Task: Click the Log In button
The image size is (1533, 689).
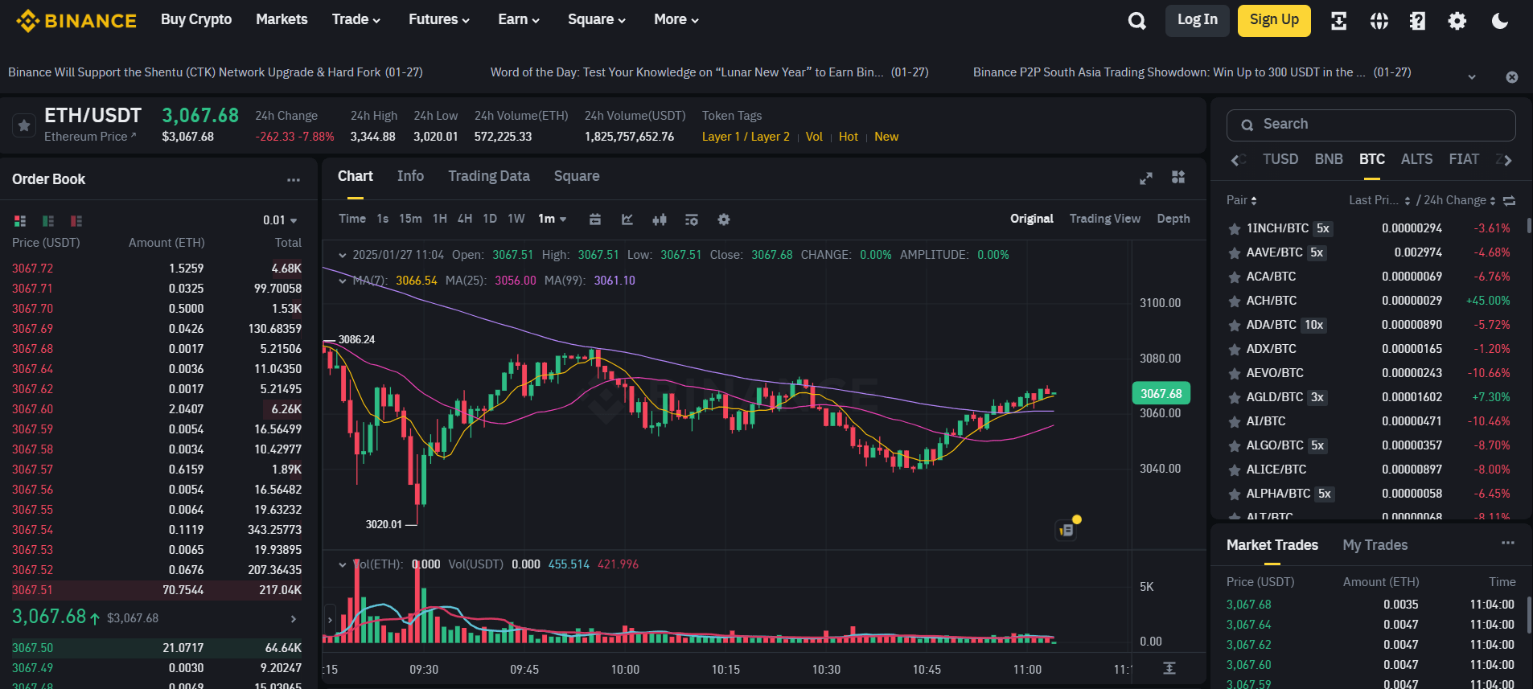Action: point(1198,20)
